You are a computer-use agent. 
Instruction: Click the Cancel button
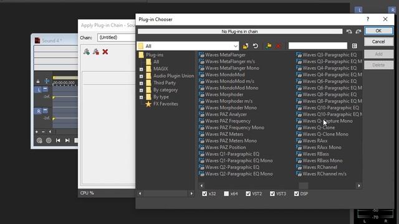pyautogui.click(x=378, y=42)
